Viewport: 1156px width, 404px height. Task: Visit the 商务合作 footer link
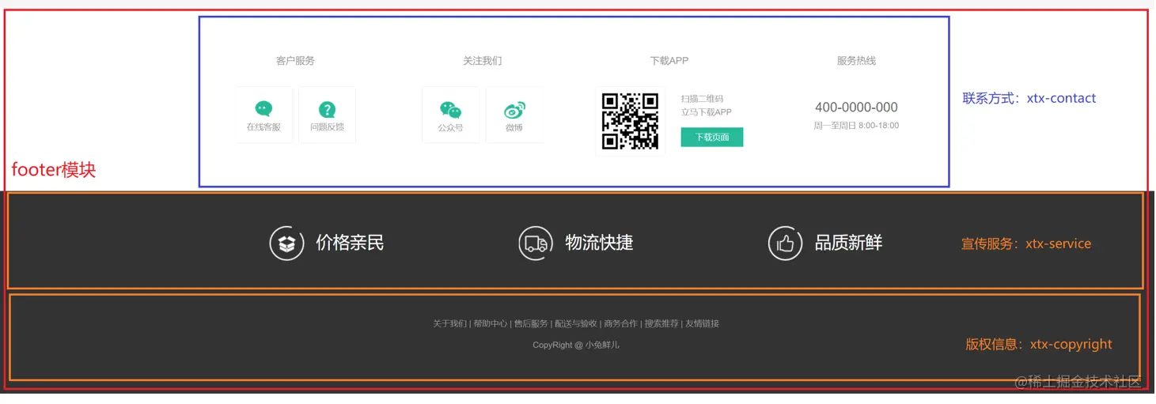pyautogui.click(x=620, y=323)
